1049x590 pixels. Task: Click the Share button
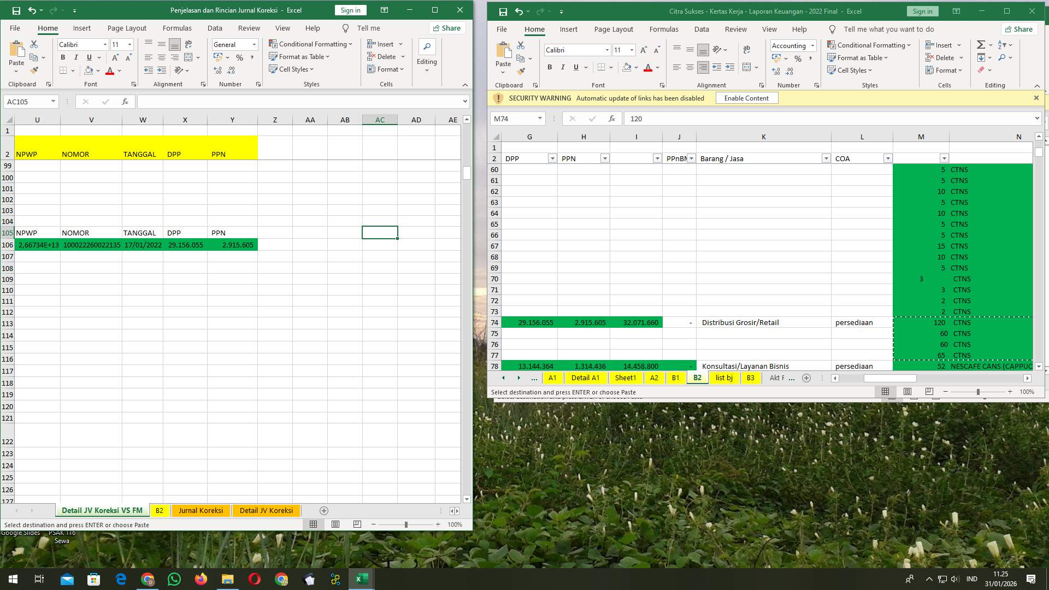(446, 28)
